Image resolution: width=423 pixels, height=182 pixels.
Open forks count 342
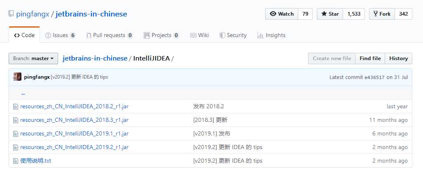[403, 14]
